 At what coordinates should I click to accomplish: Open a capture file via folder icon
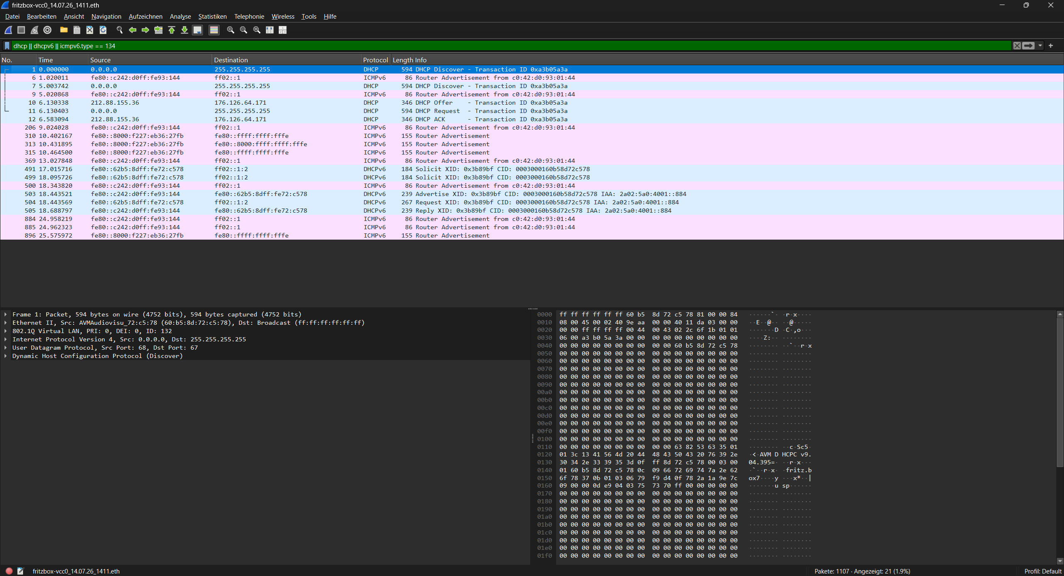tap(64, 30)
